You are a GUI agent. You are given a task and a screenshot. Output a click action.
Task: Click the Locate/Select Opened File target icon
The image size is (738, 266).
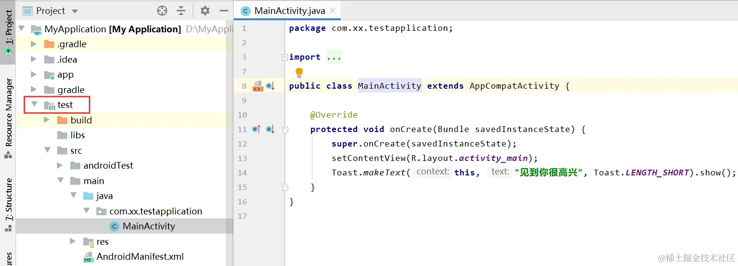[x=162, y=11]
